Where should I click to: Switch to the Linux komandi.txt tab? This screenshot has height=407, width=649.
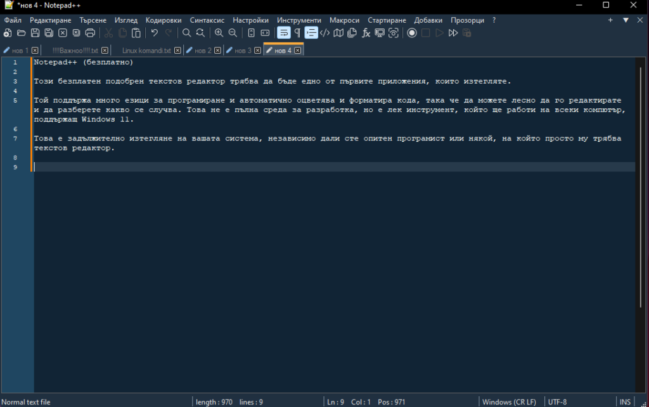(x=146, y=51)
